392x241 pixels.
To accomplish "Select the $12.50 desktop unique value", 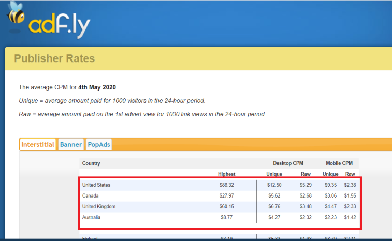I will pos(274,185).
